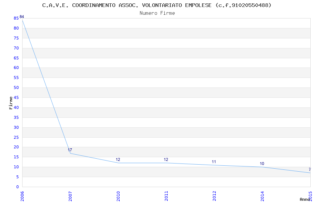
Task: Click the x-axis year label 2010
Action: coord(118,196)
